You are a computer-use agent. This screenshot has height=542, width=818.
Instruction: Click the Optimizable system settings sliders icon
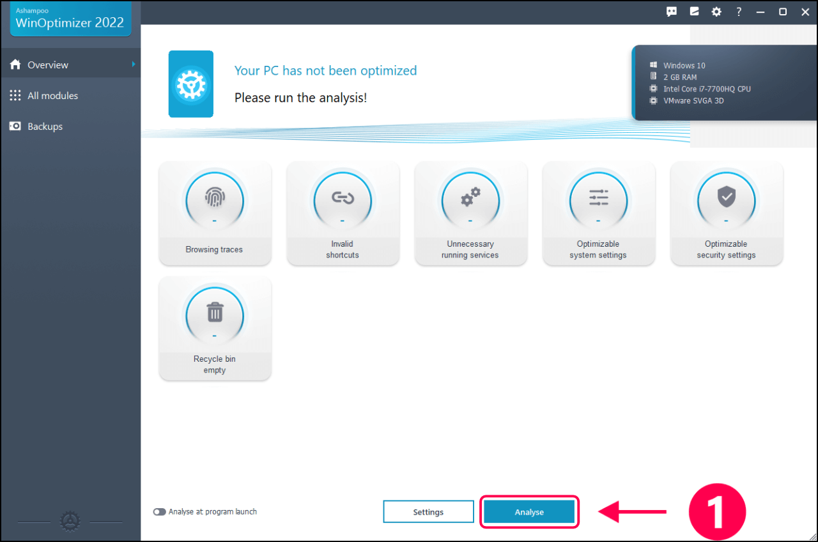598,197
